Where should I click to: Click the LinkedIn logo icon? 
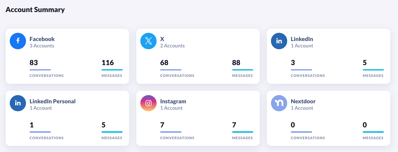click(x=279, y=41)
